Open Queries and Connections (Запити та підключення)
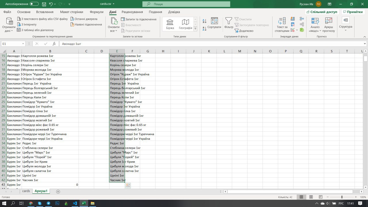 pos(139,19)
